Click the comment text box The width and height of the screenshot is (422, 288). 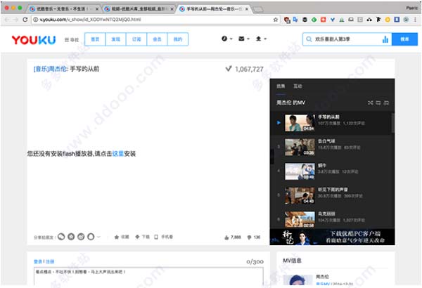coord(148,277)
